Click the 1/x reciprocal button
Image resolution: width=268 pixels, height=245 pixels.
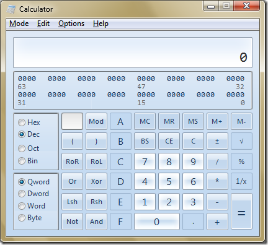(x=241, y=181)
